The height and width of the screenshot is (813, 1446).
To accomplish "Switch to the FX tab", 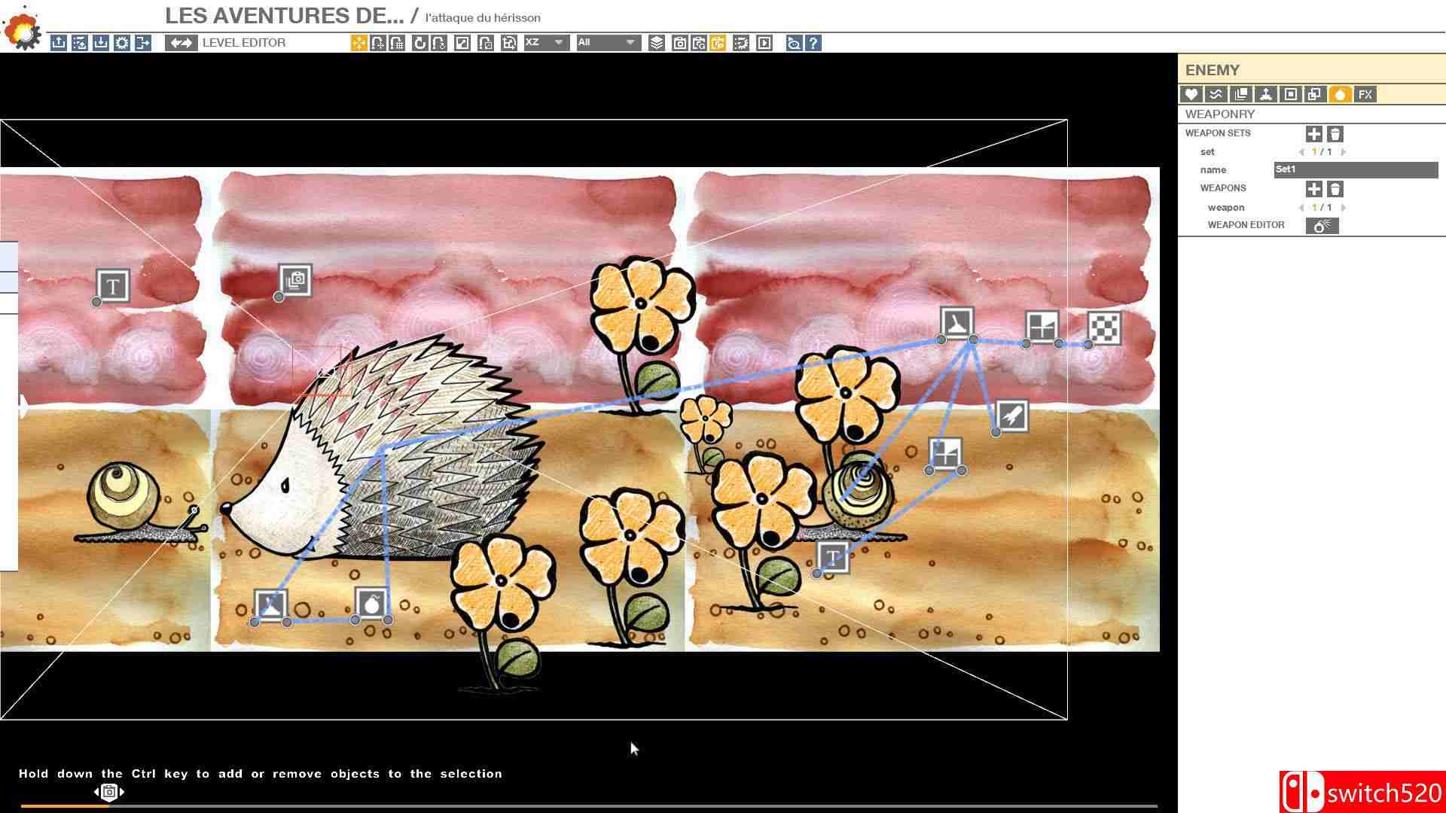I will 1365,94.
